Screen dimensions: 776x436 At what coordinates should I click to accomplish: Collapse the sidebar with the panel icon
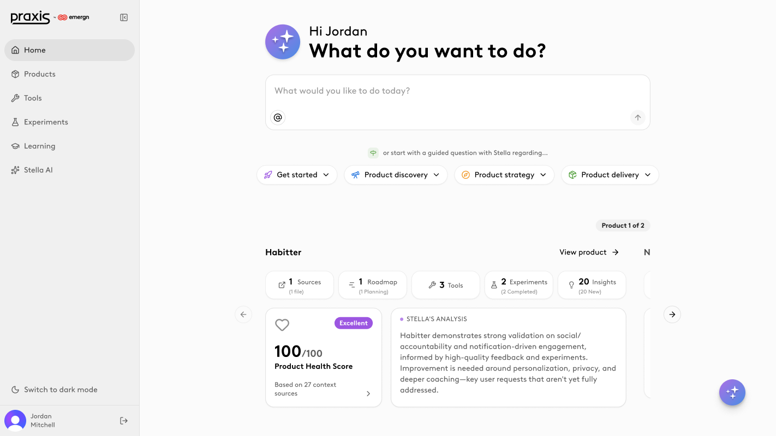[x=124, y=17]
